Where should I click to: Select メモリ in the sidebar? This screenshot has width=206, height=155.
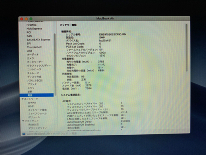click(31, 88)
